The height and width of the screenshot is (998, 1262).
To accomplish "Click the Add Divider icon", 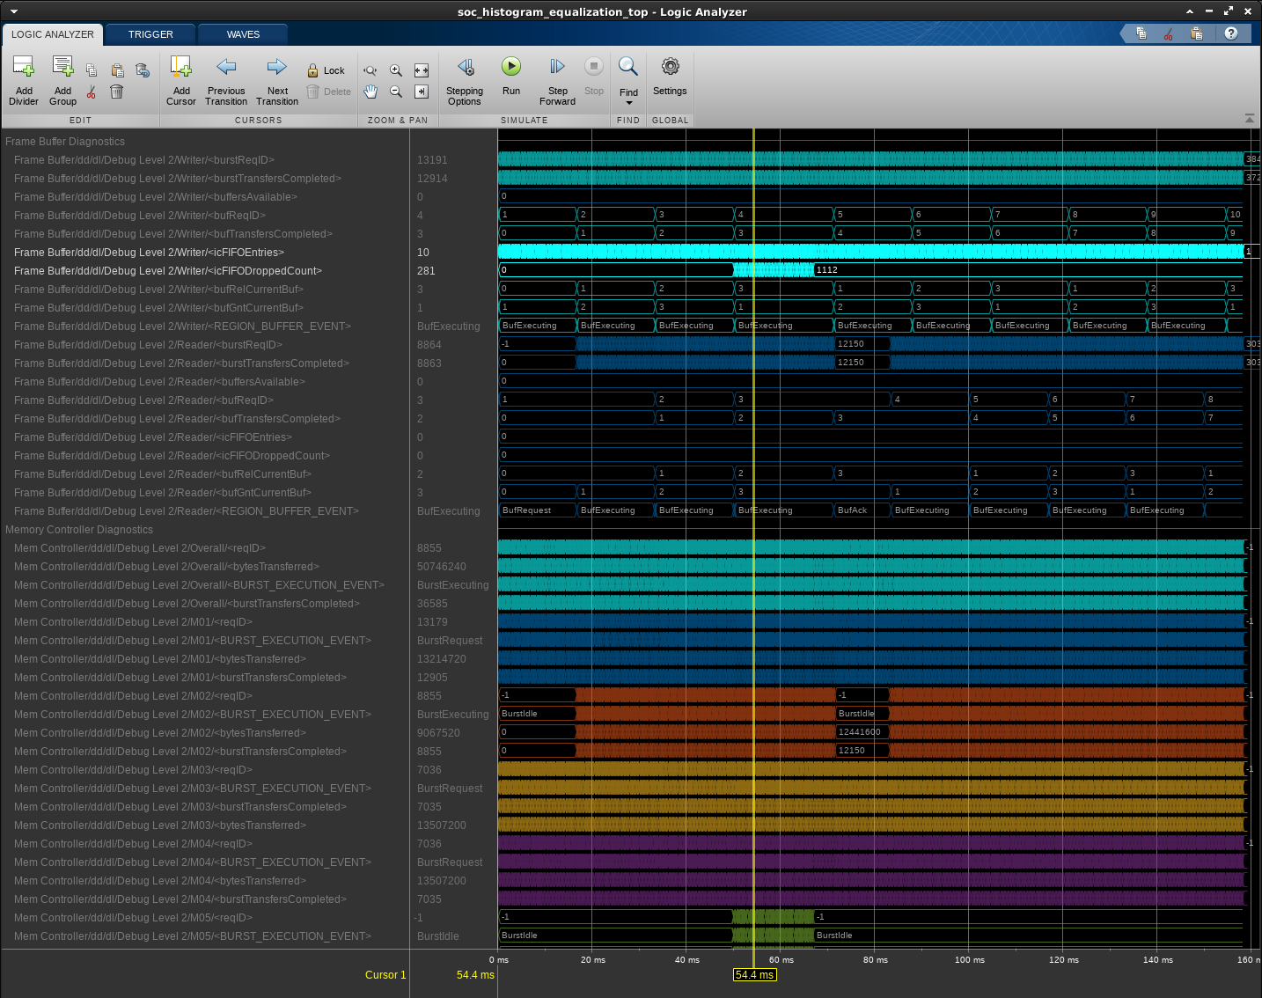I will click(24, 68).
